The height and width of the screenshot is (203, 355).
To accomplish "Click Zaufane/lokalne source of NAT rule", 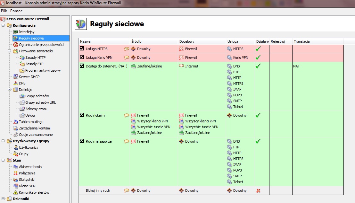I will click(149, 66).
